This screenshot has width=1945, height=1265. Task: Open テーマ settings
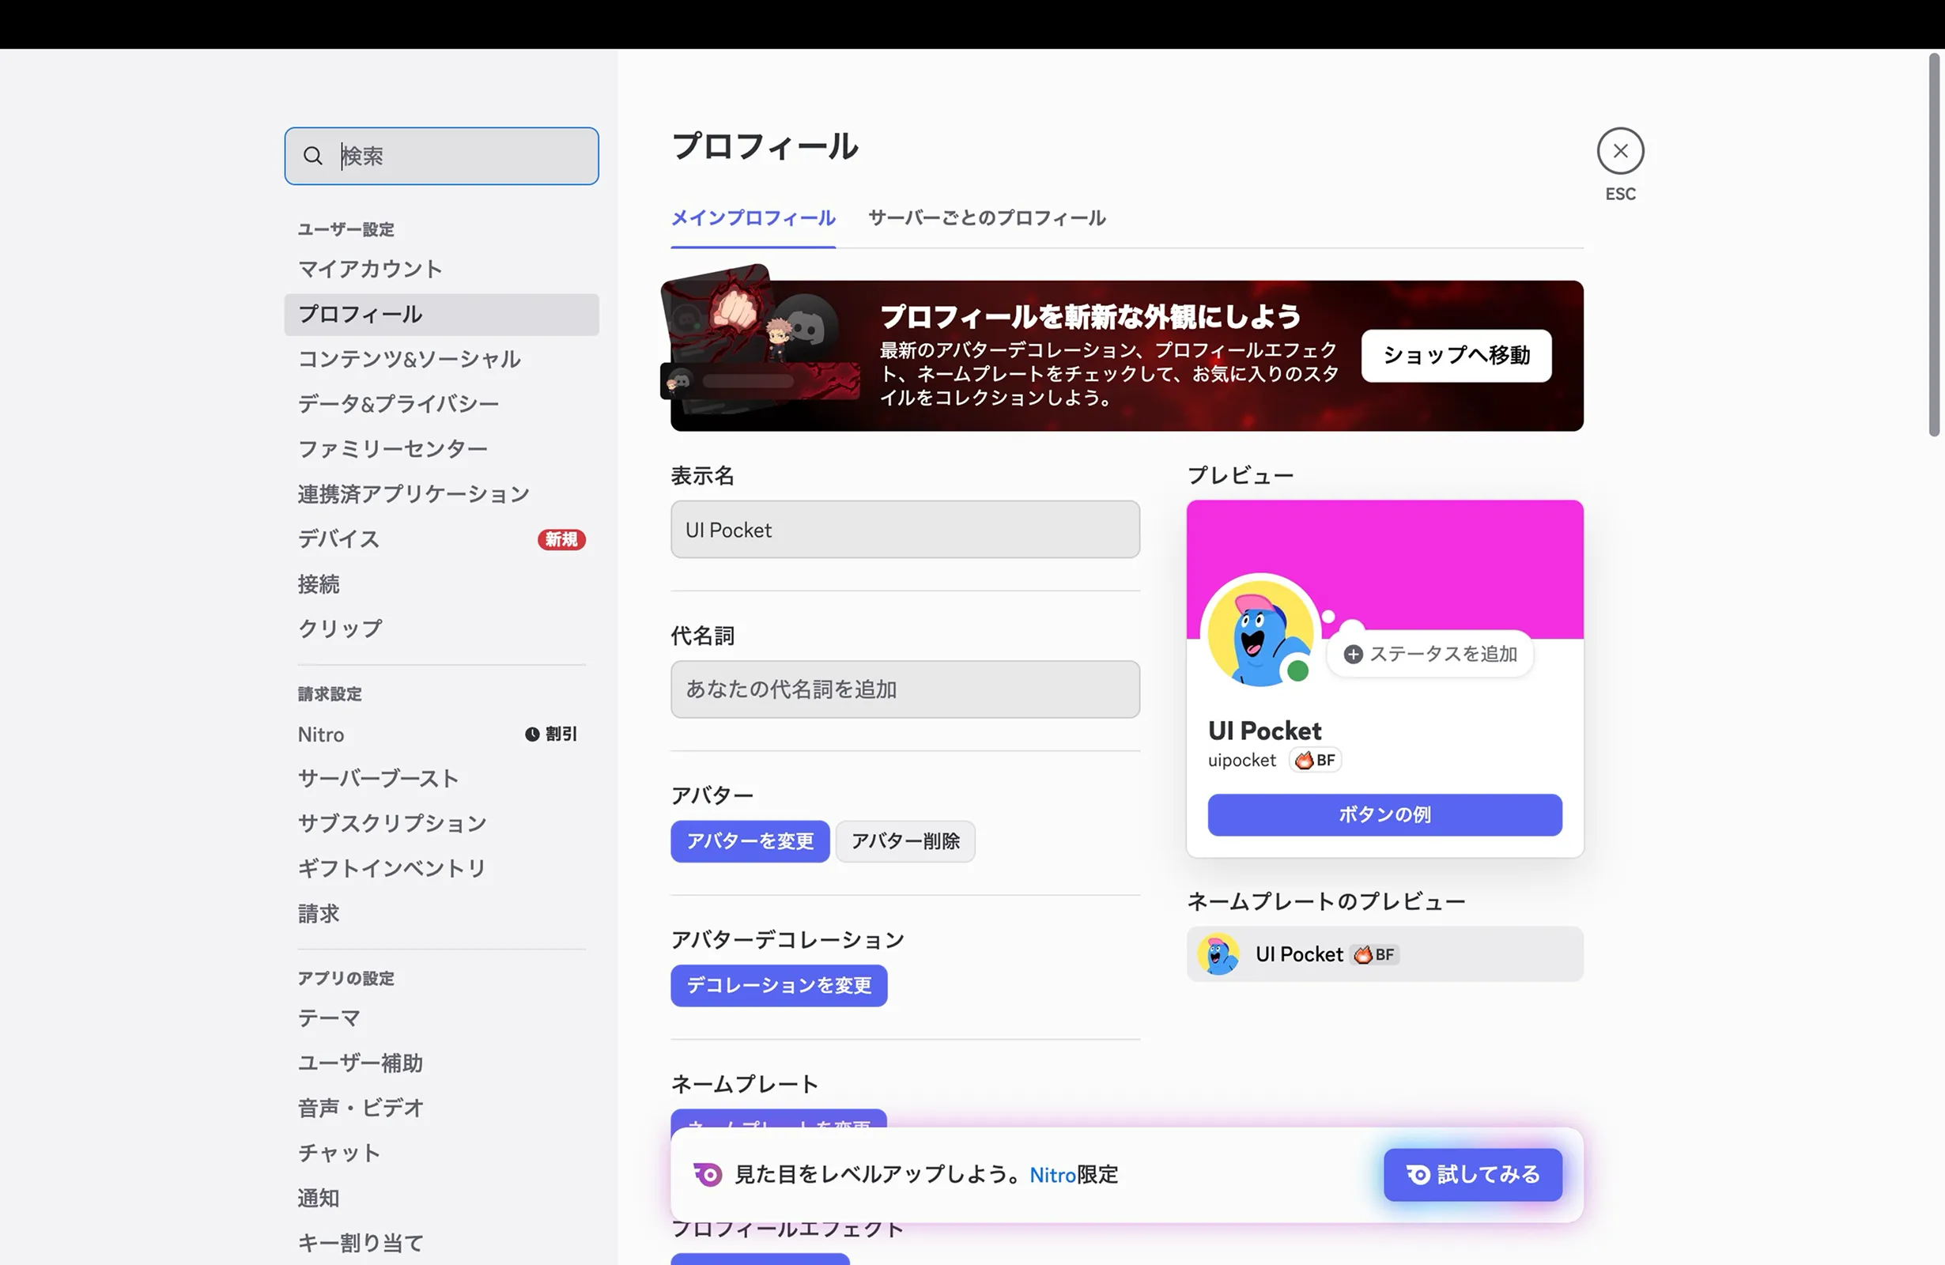pos(441,1018)
